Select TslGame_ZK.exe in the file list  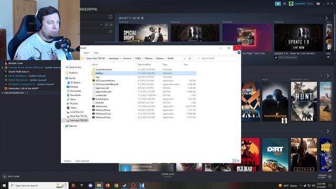[x=103, y=117]
